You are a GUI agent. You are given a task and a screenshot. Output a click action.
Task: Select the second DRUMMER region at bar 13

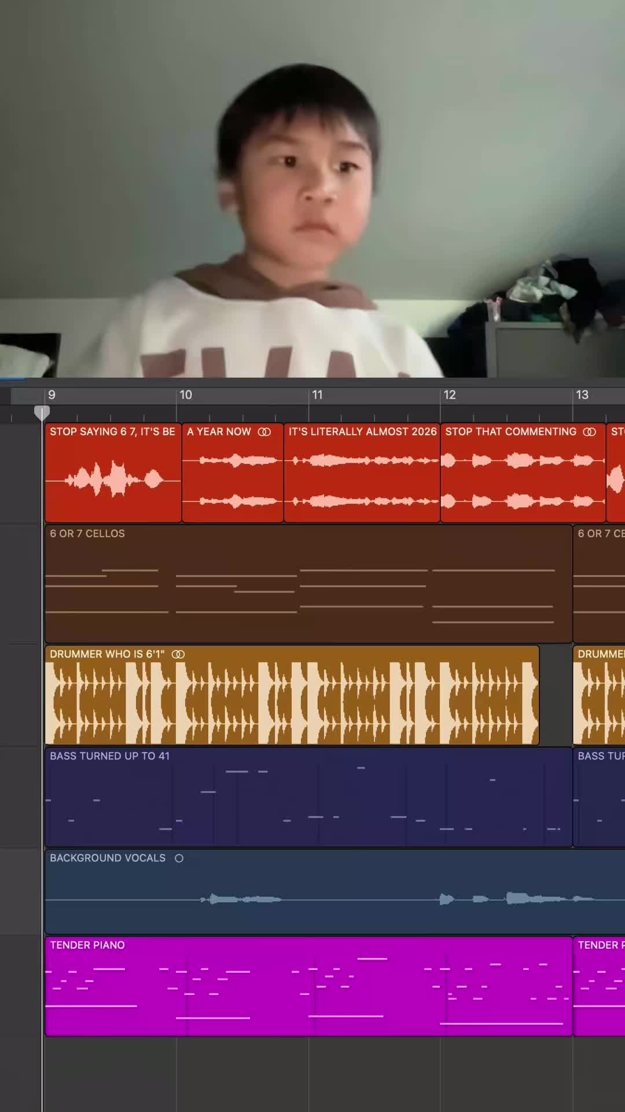point(599,695)
